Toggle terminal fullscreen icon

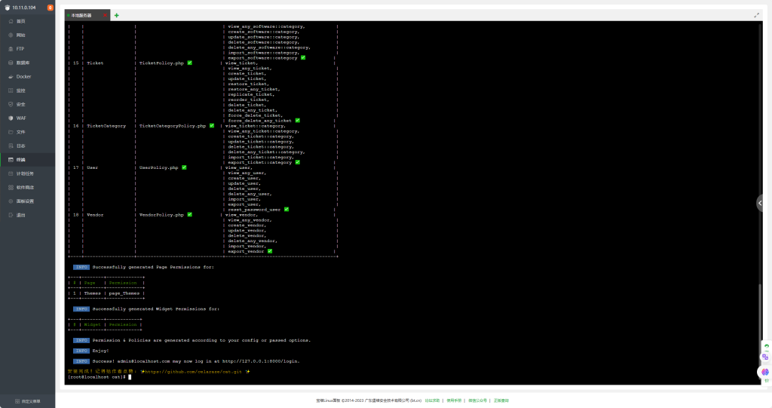click(x=756, y=15)
